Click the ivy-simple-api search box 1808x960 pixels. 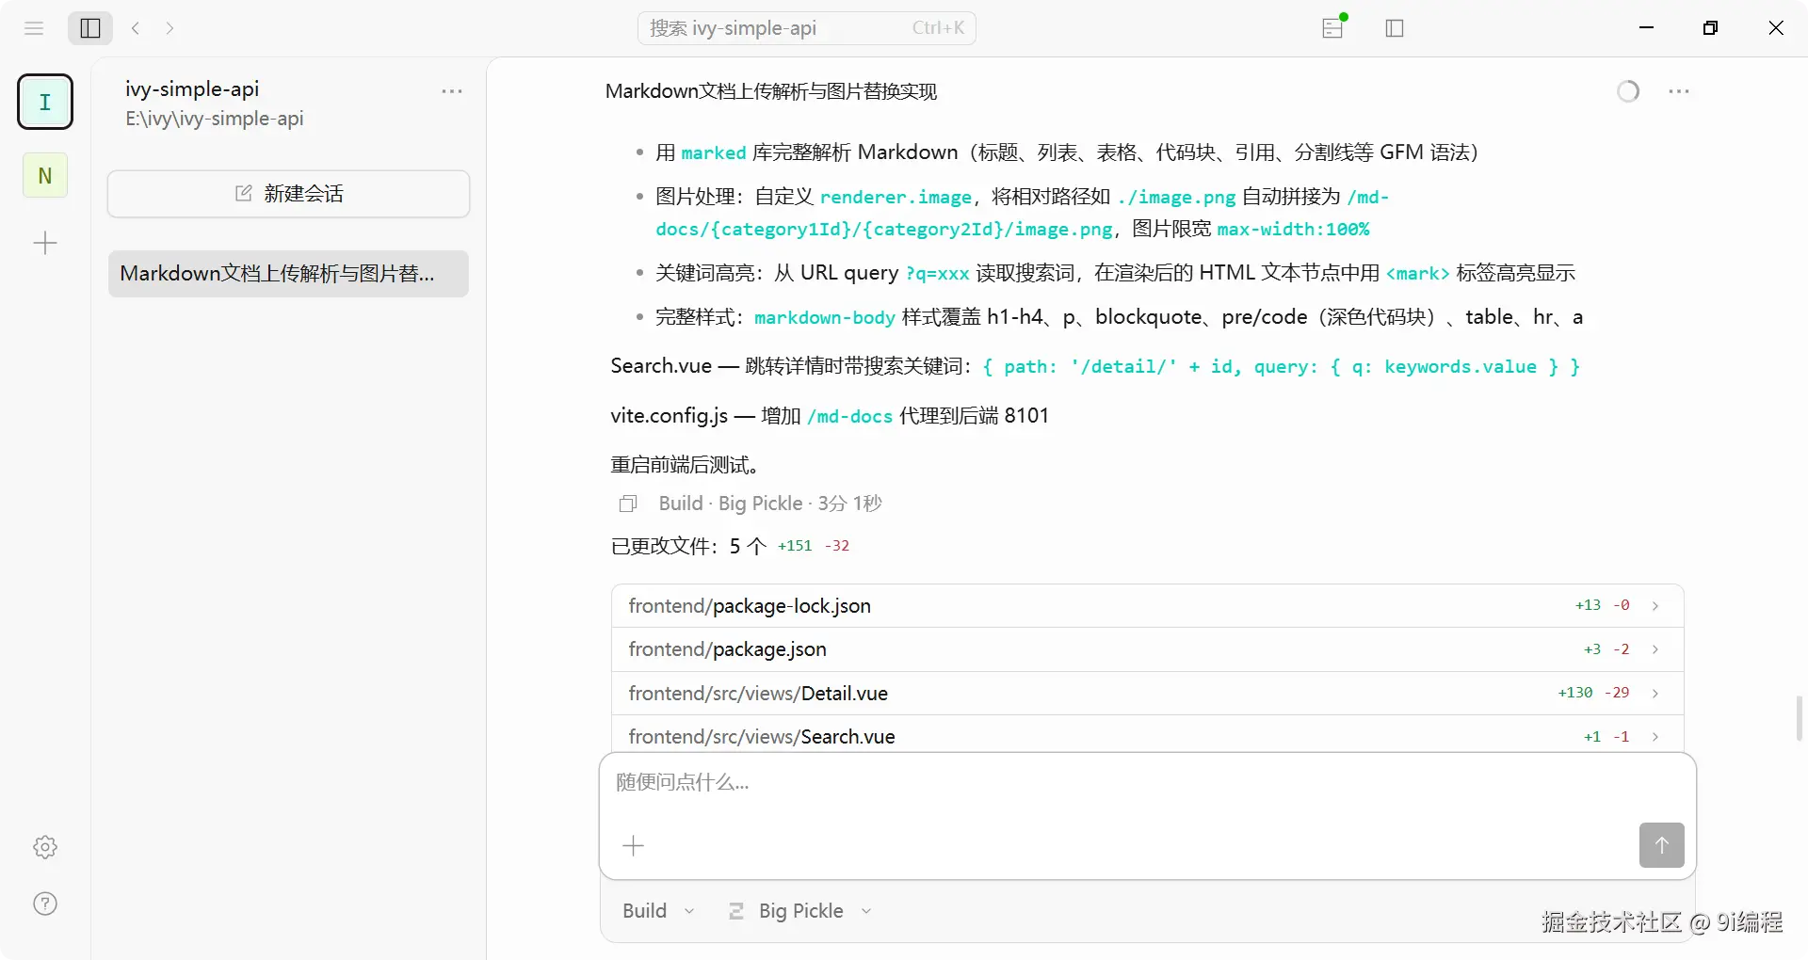pyautogui.click(x=807, y=28)
